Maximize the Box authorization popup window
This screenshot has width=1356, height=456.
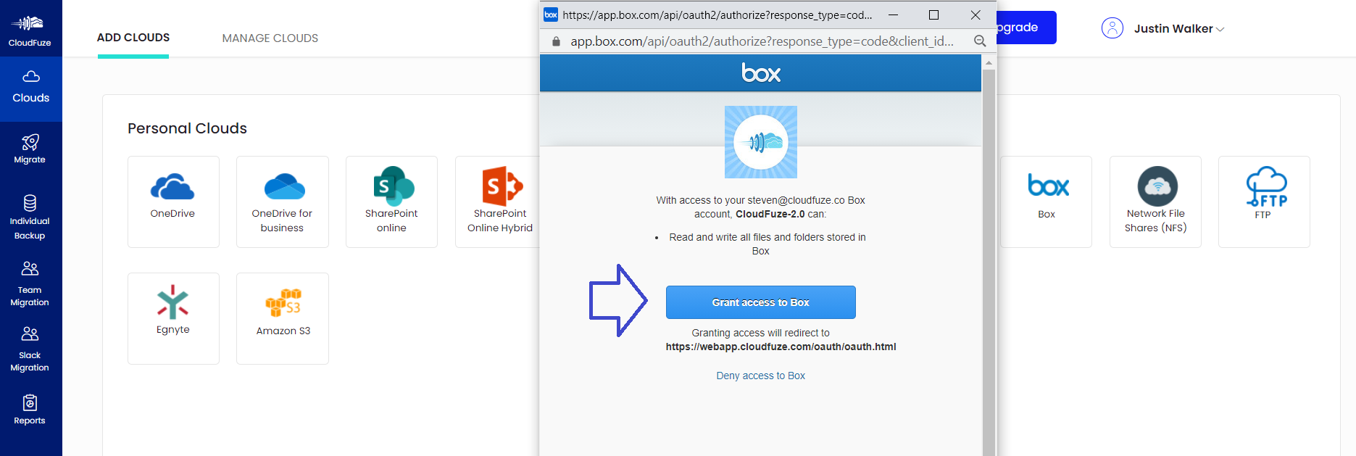(934, 14)
